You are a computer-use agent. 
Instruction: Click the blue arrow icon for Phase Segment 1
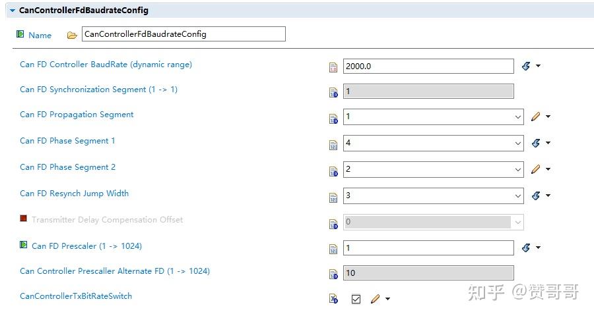coord(535,143)
